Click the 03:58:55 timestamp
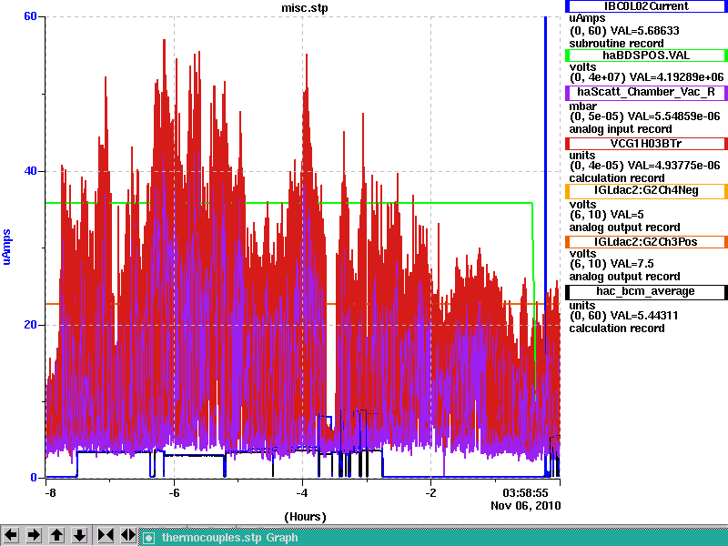Viewport: 728px width, 546px height. 525,492
